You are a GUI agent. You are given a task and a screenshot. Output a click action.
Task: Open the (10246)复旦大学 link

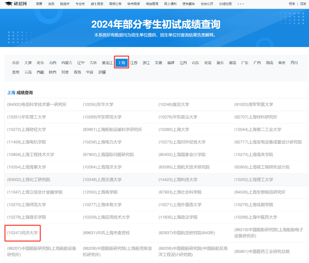tap(174, 104)
